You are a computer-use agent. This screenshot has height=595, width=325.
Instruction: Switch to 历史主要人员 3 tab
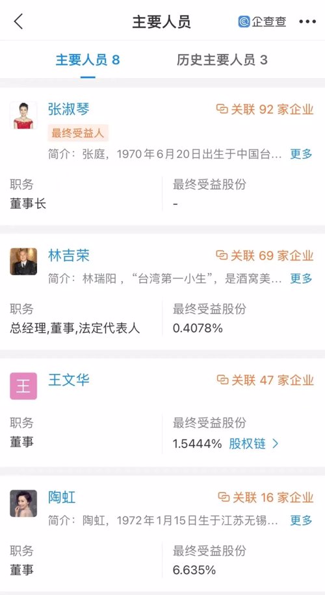click(222, 60)
